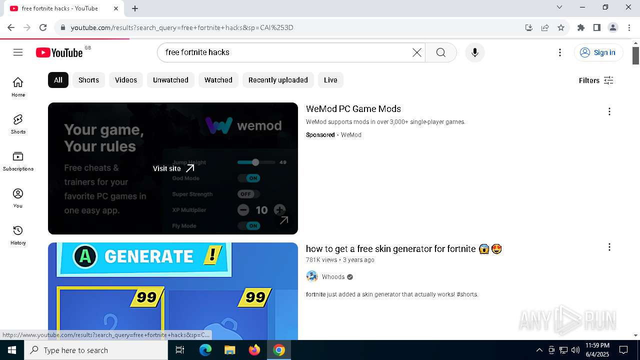
Task: Launch Microsoft Edge from taskbar
Action: click(x=205, y=350)
